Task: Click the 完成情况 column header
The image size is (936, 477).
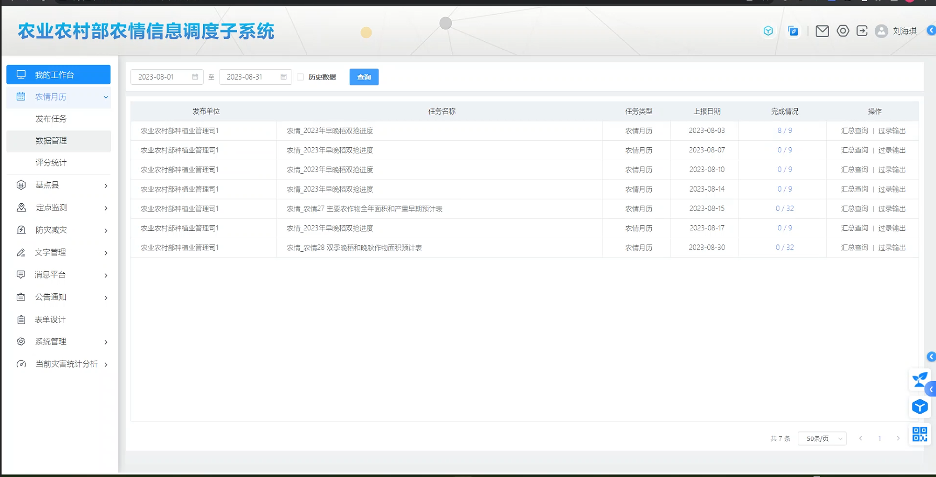Action: [x=784, y=112]
